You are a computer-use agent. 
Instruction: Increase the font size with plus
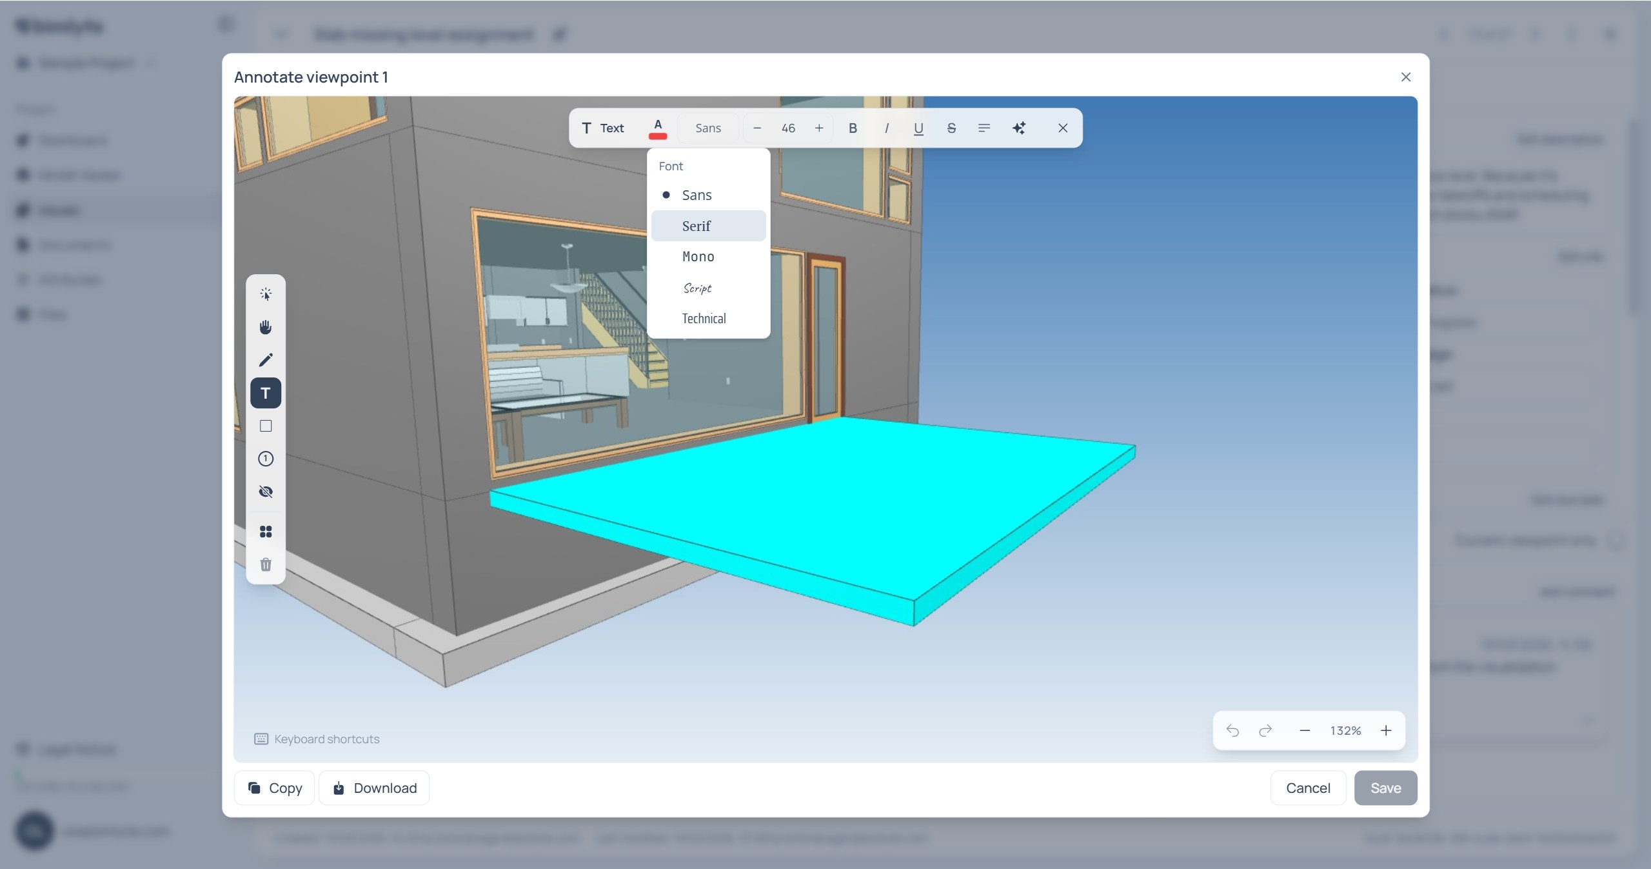[x=819, y=128]
